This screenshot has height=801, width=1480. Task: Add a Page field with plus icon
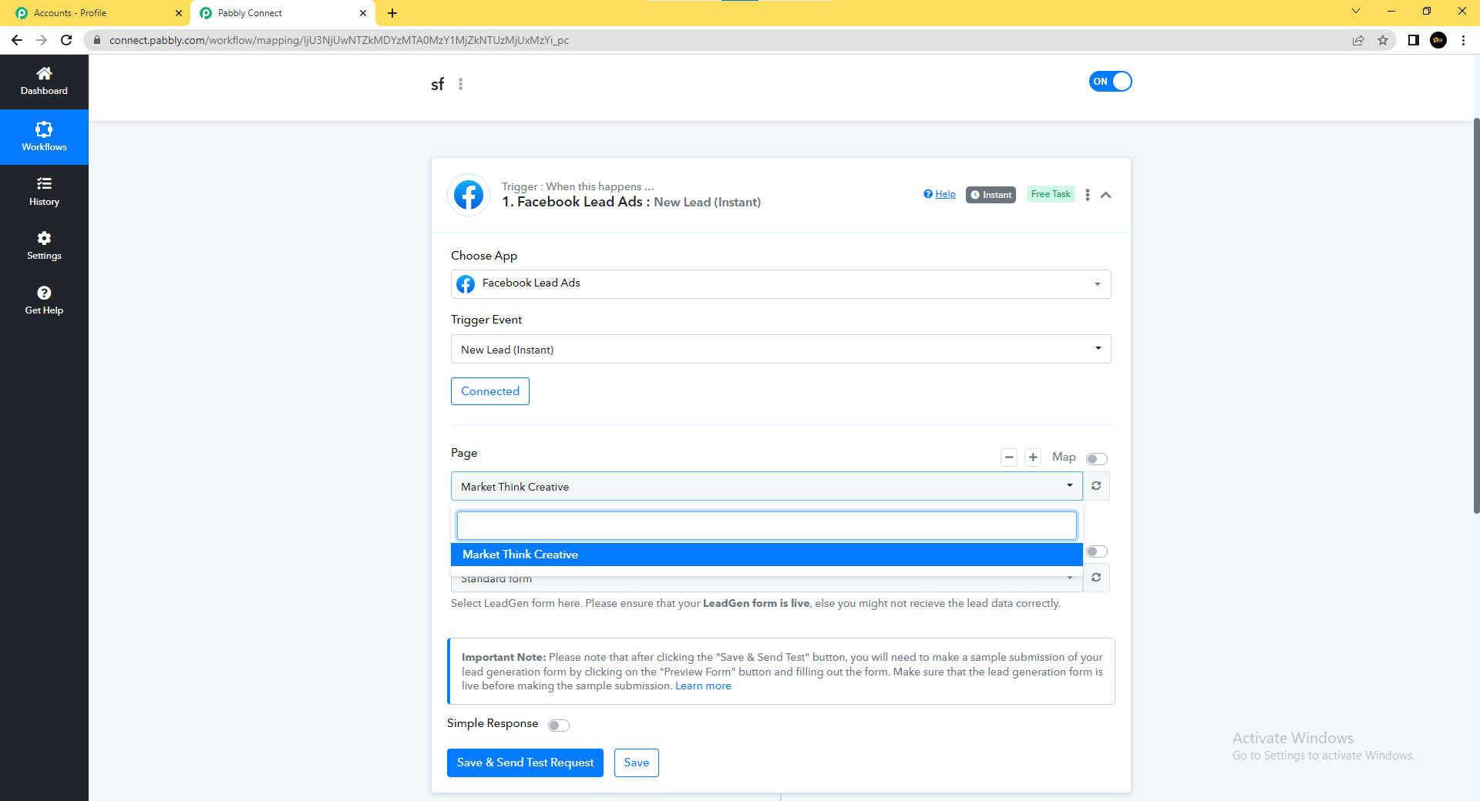click(x=1033, y=457)
